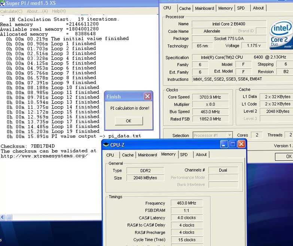Click the RAS# to CAS# Delay value
Screen dimensions: 293x246
(187, 225)
